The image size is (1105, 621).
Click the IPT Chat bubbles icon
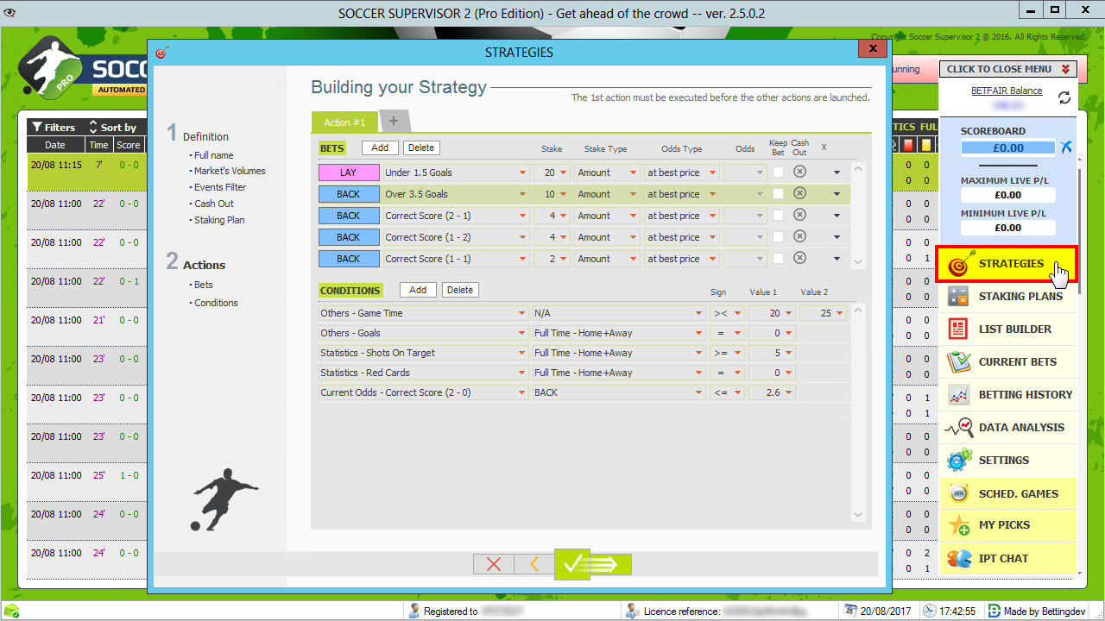pos(958,558)
